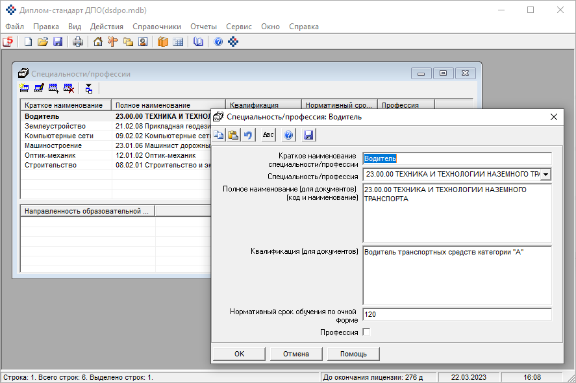This screenshot has width=576, height=383.
Task: Undo changes with the dialog's arrow icon
Action: point(247,135)
